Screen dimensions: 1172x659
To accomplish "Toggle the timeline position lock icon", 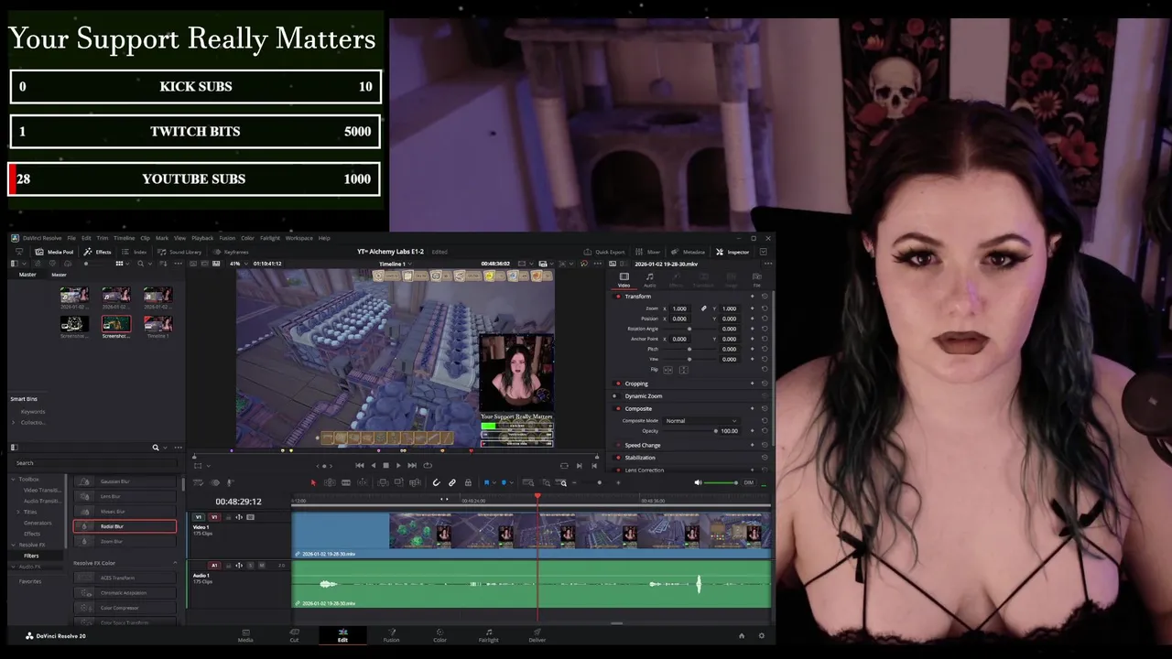I will tap(468, 482).
